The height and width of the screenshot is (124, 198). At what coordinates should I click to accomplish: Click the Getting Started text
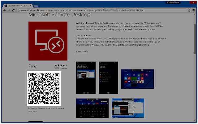(84, 36)
